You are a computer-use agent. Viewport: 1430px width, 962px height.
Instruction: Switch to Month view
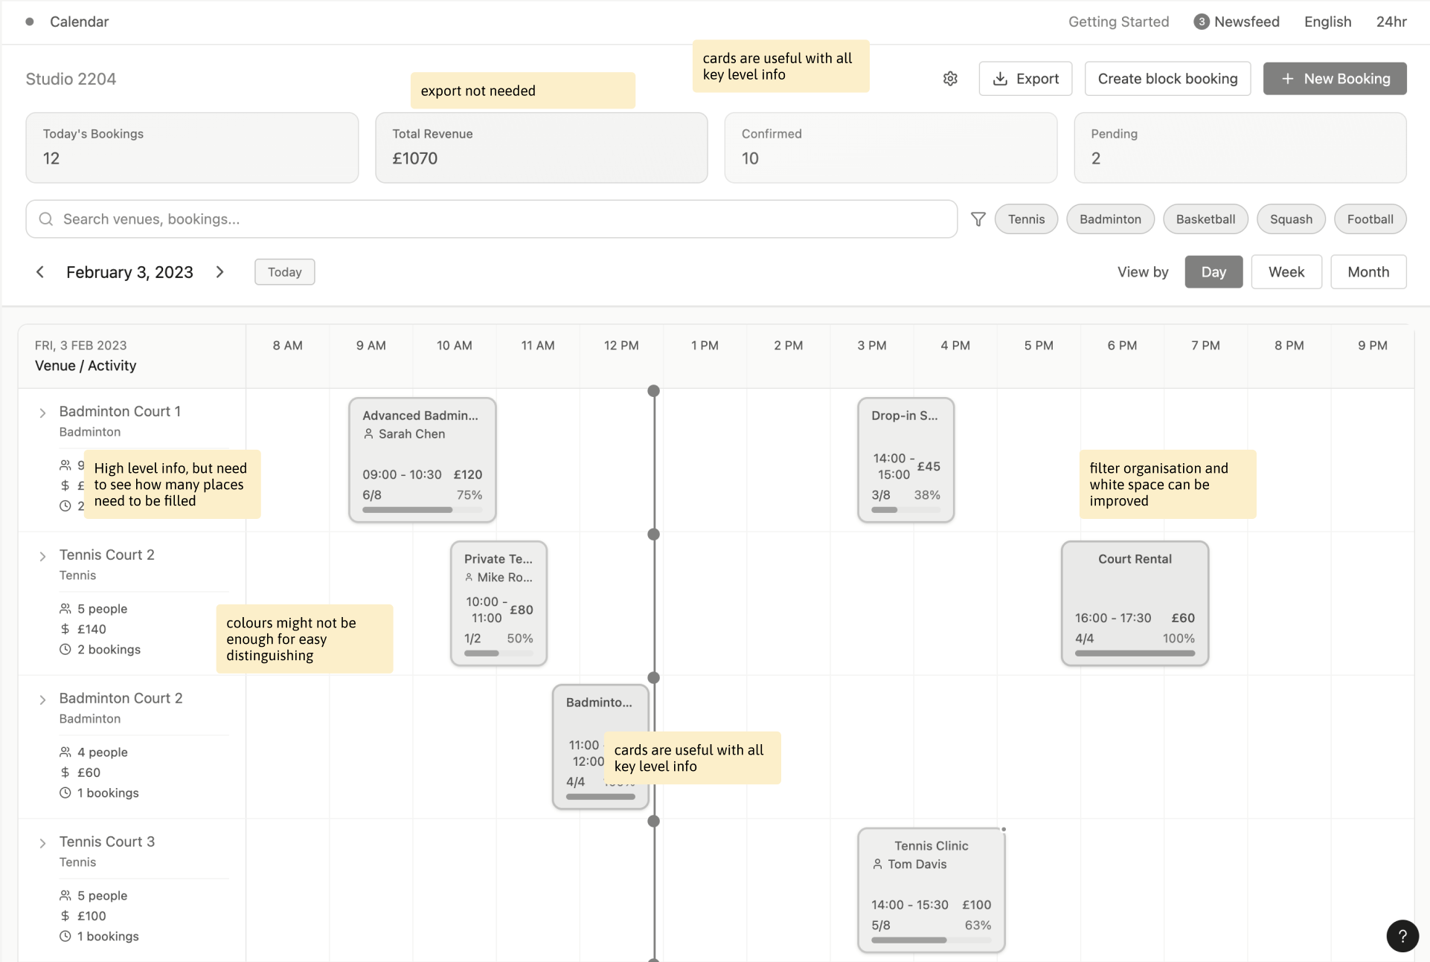1368,272
